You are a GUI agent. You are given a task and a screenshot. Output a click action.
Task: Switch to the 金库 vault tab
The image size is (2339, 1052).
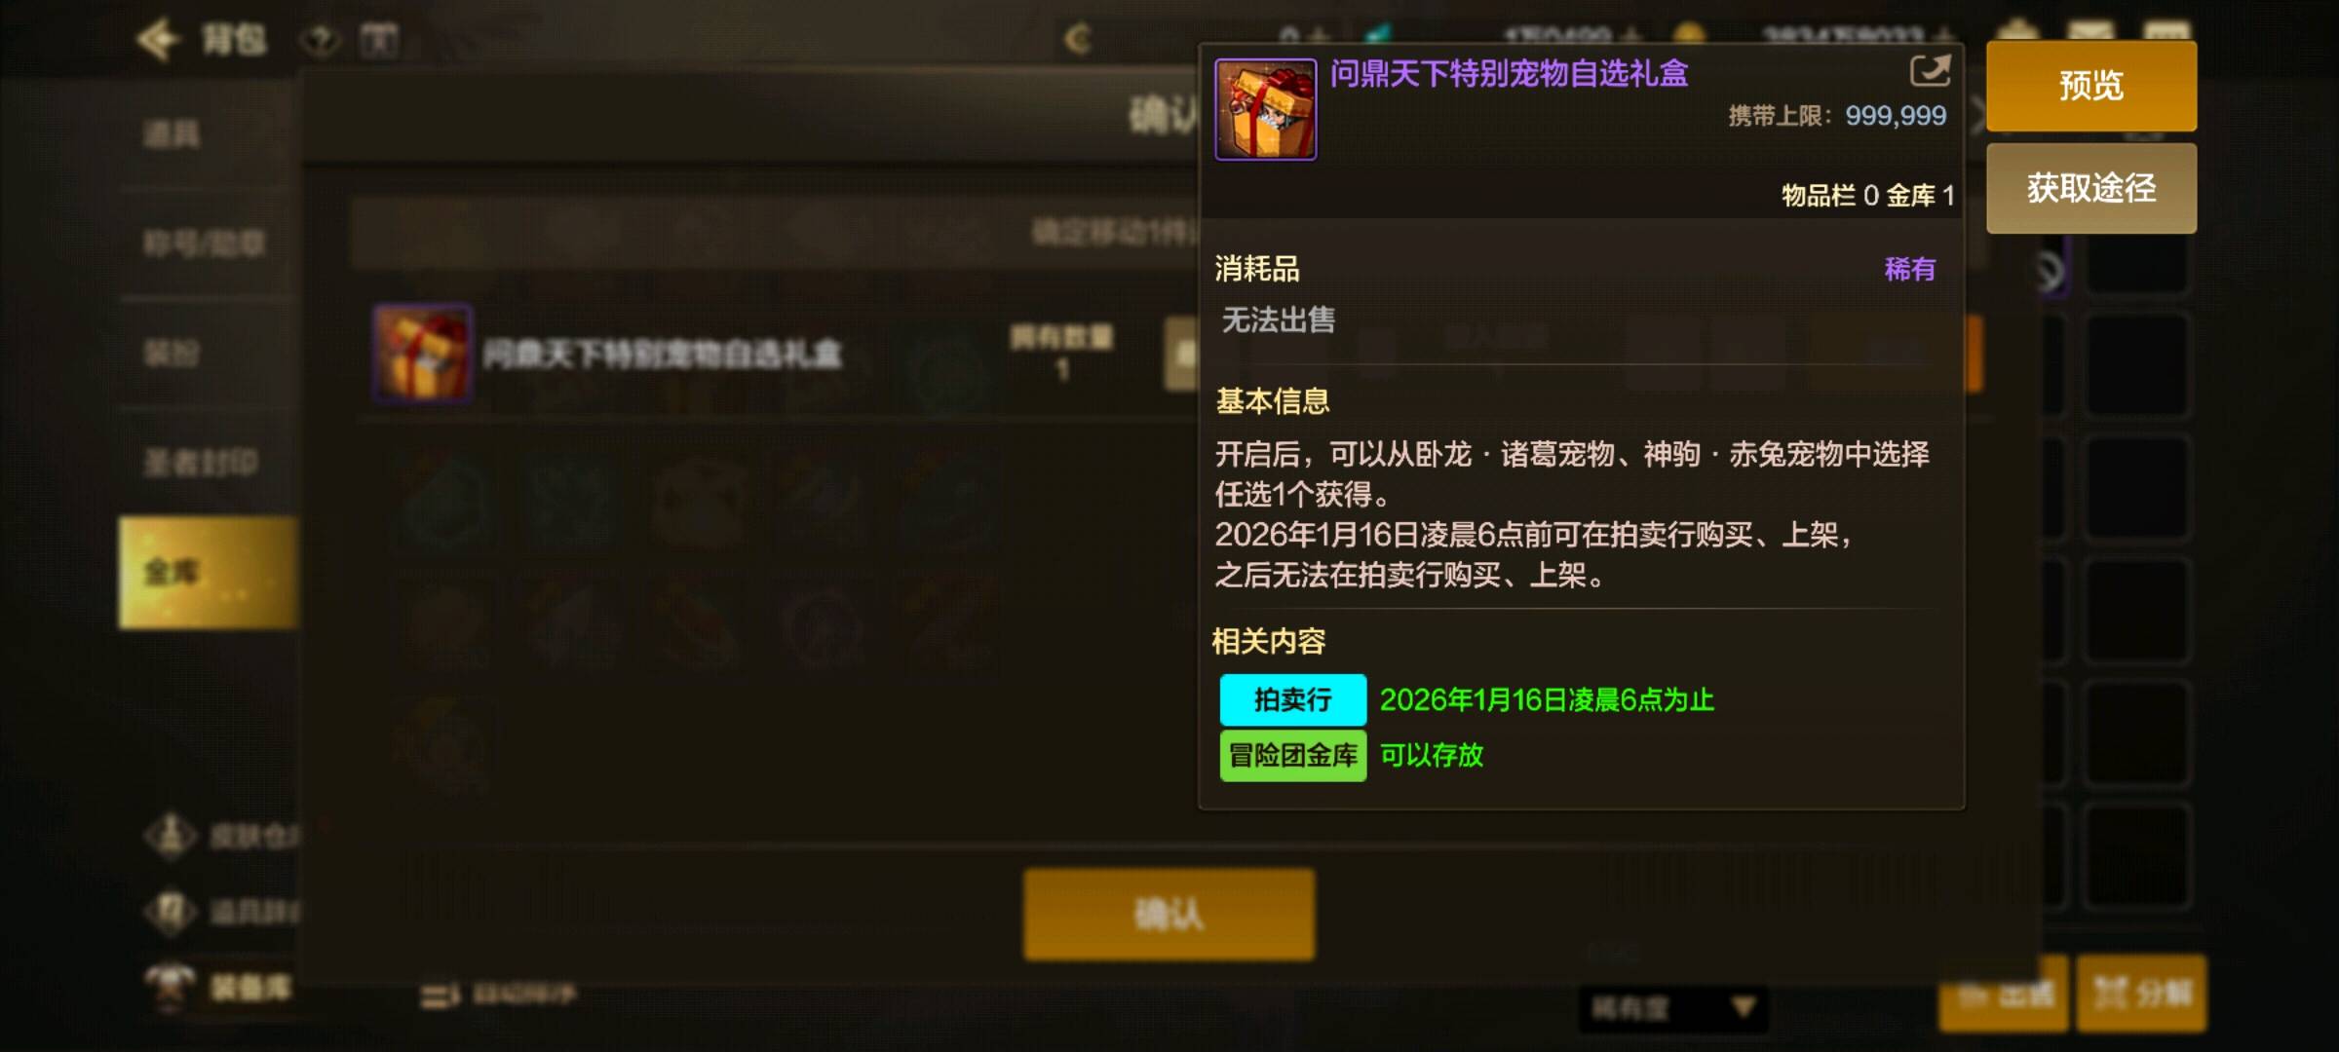pos(207,573)
